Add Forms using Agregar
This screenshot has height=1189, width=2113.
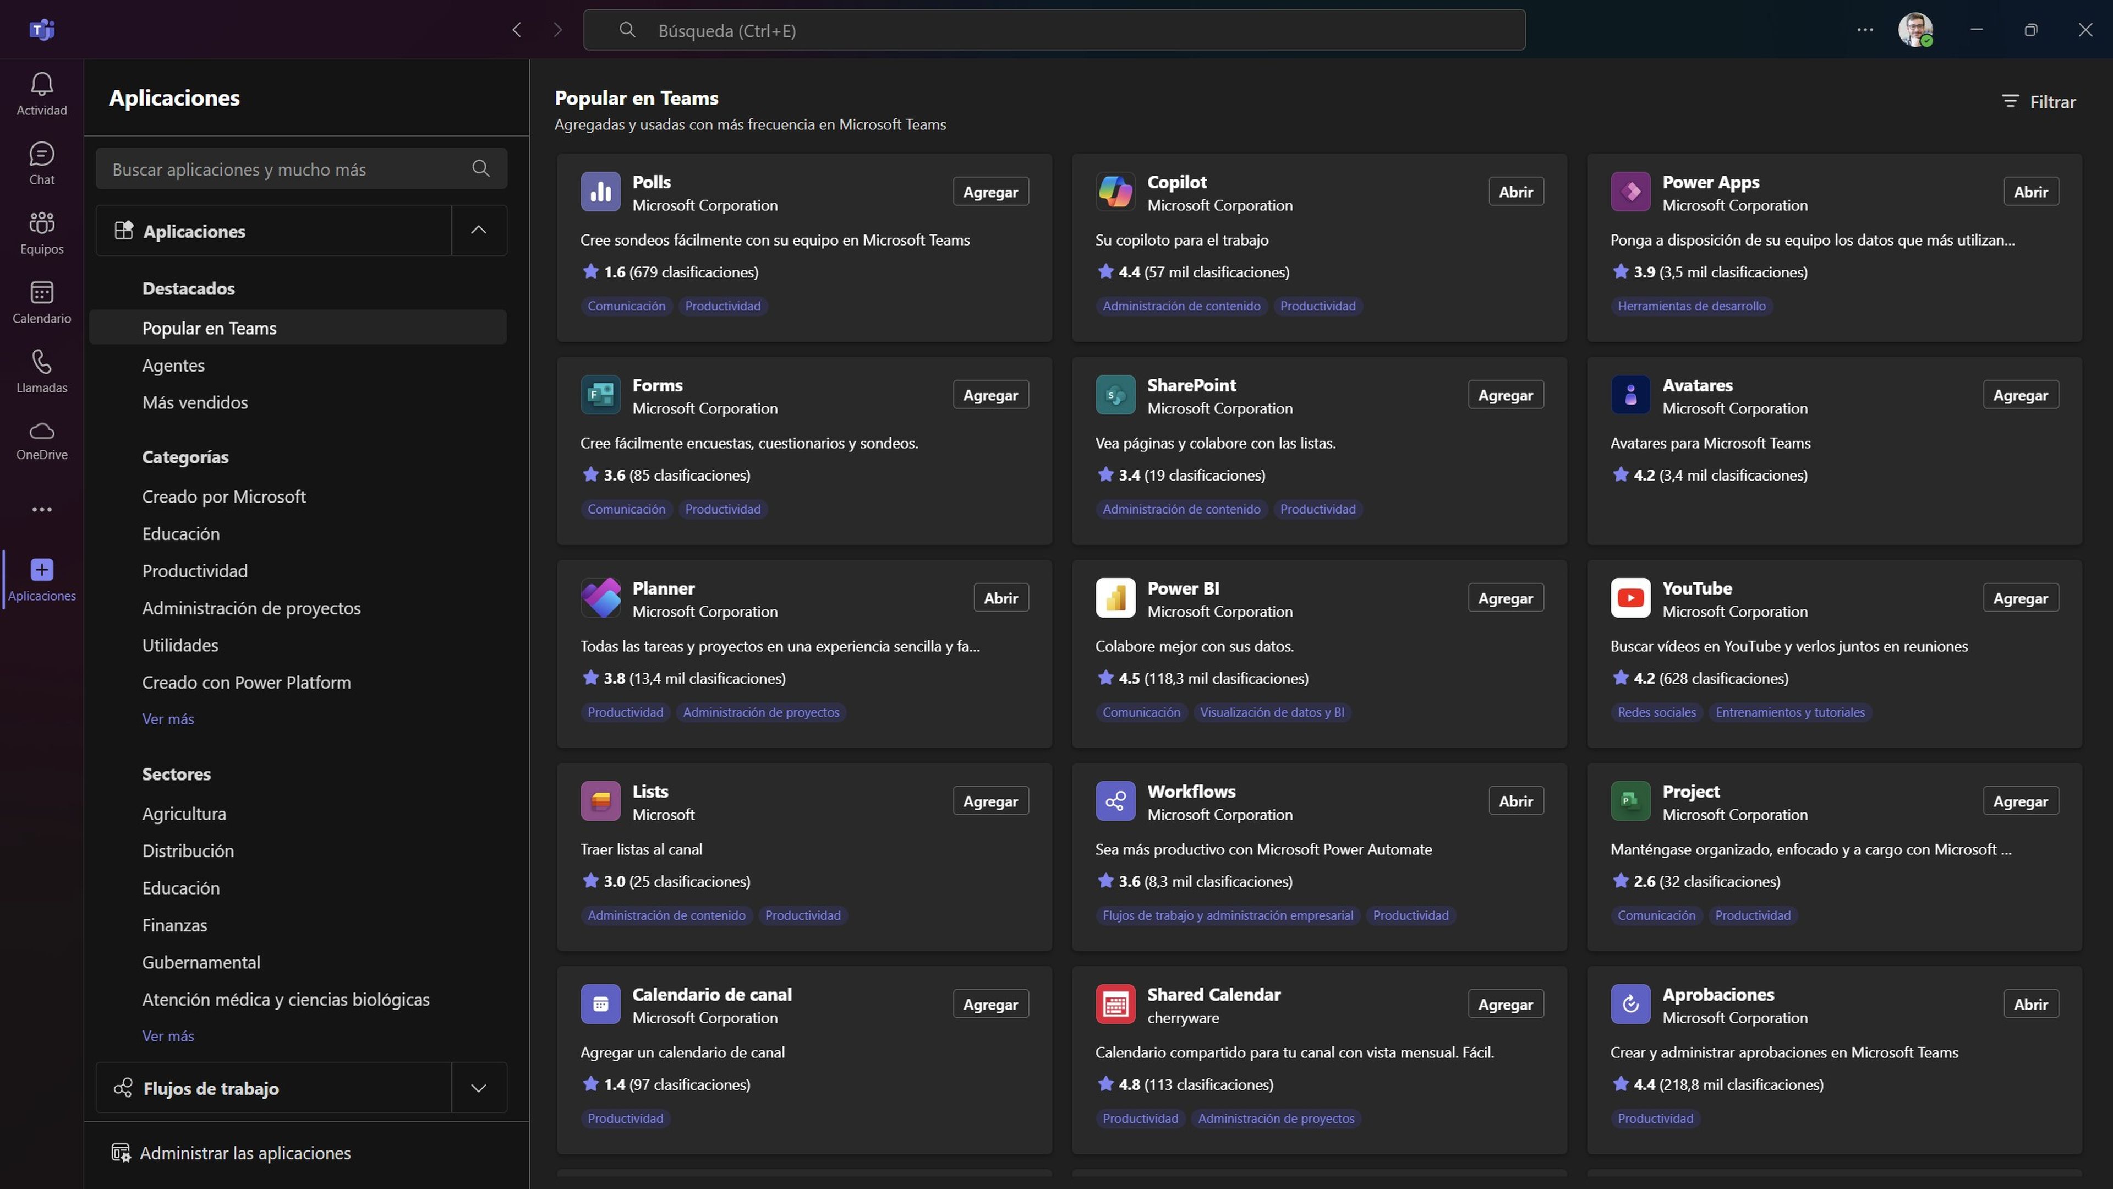pyautogui.click(x=991, y=395)
